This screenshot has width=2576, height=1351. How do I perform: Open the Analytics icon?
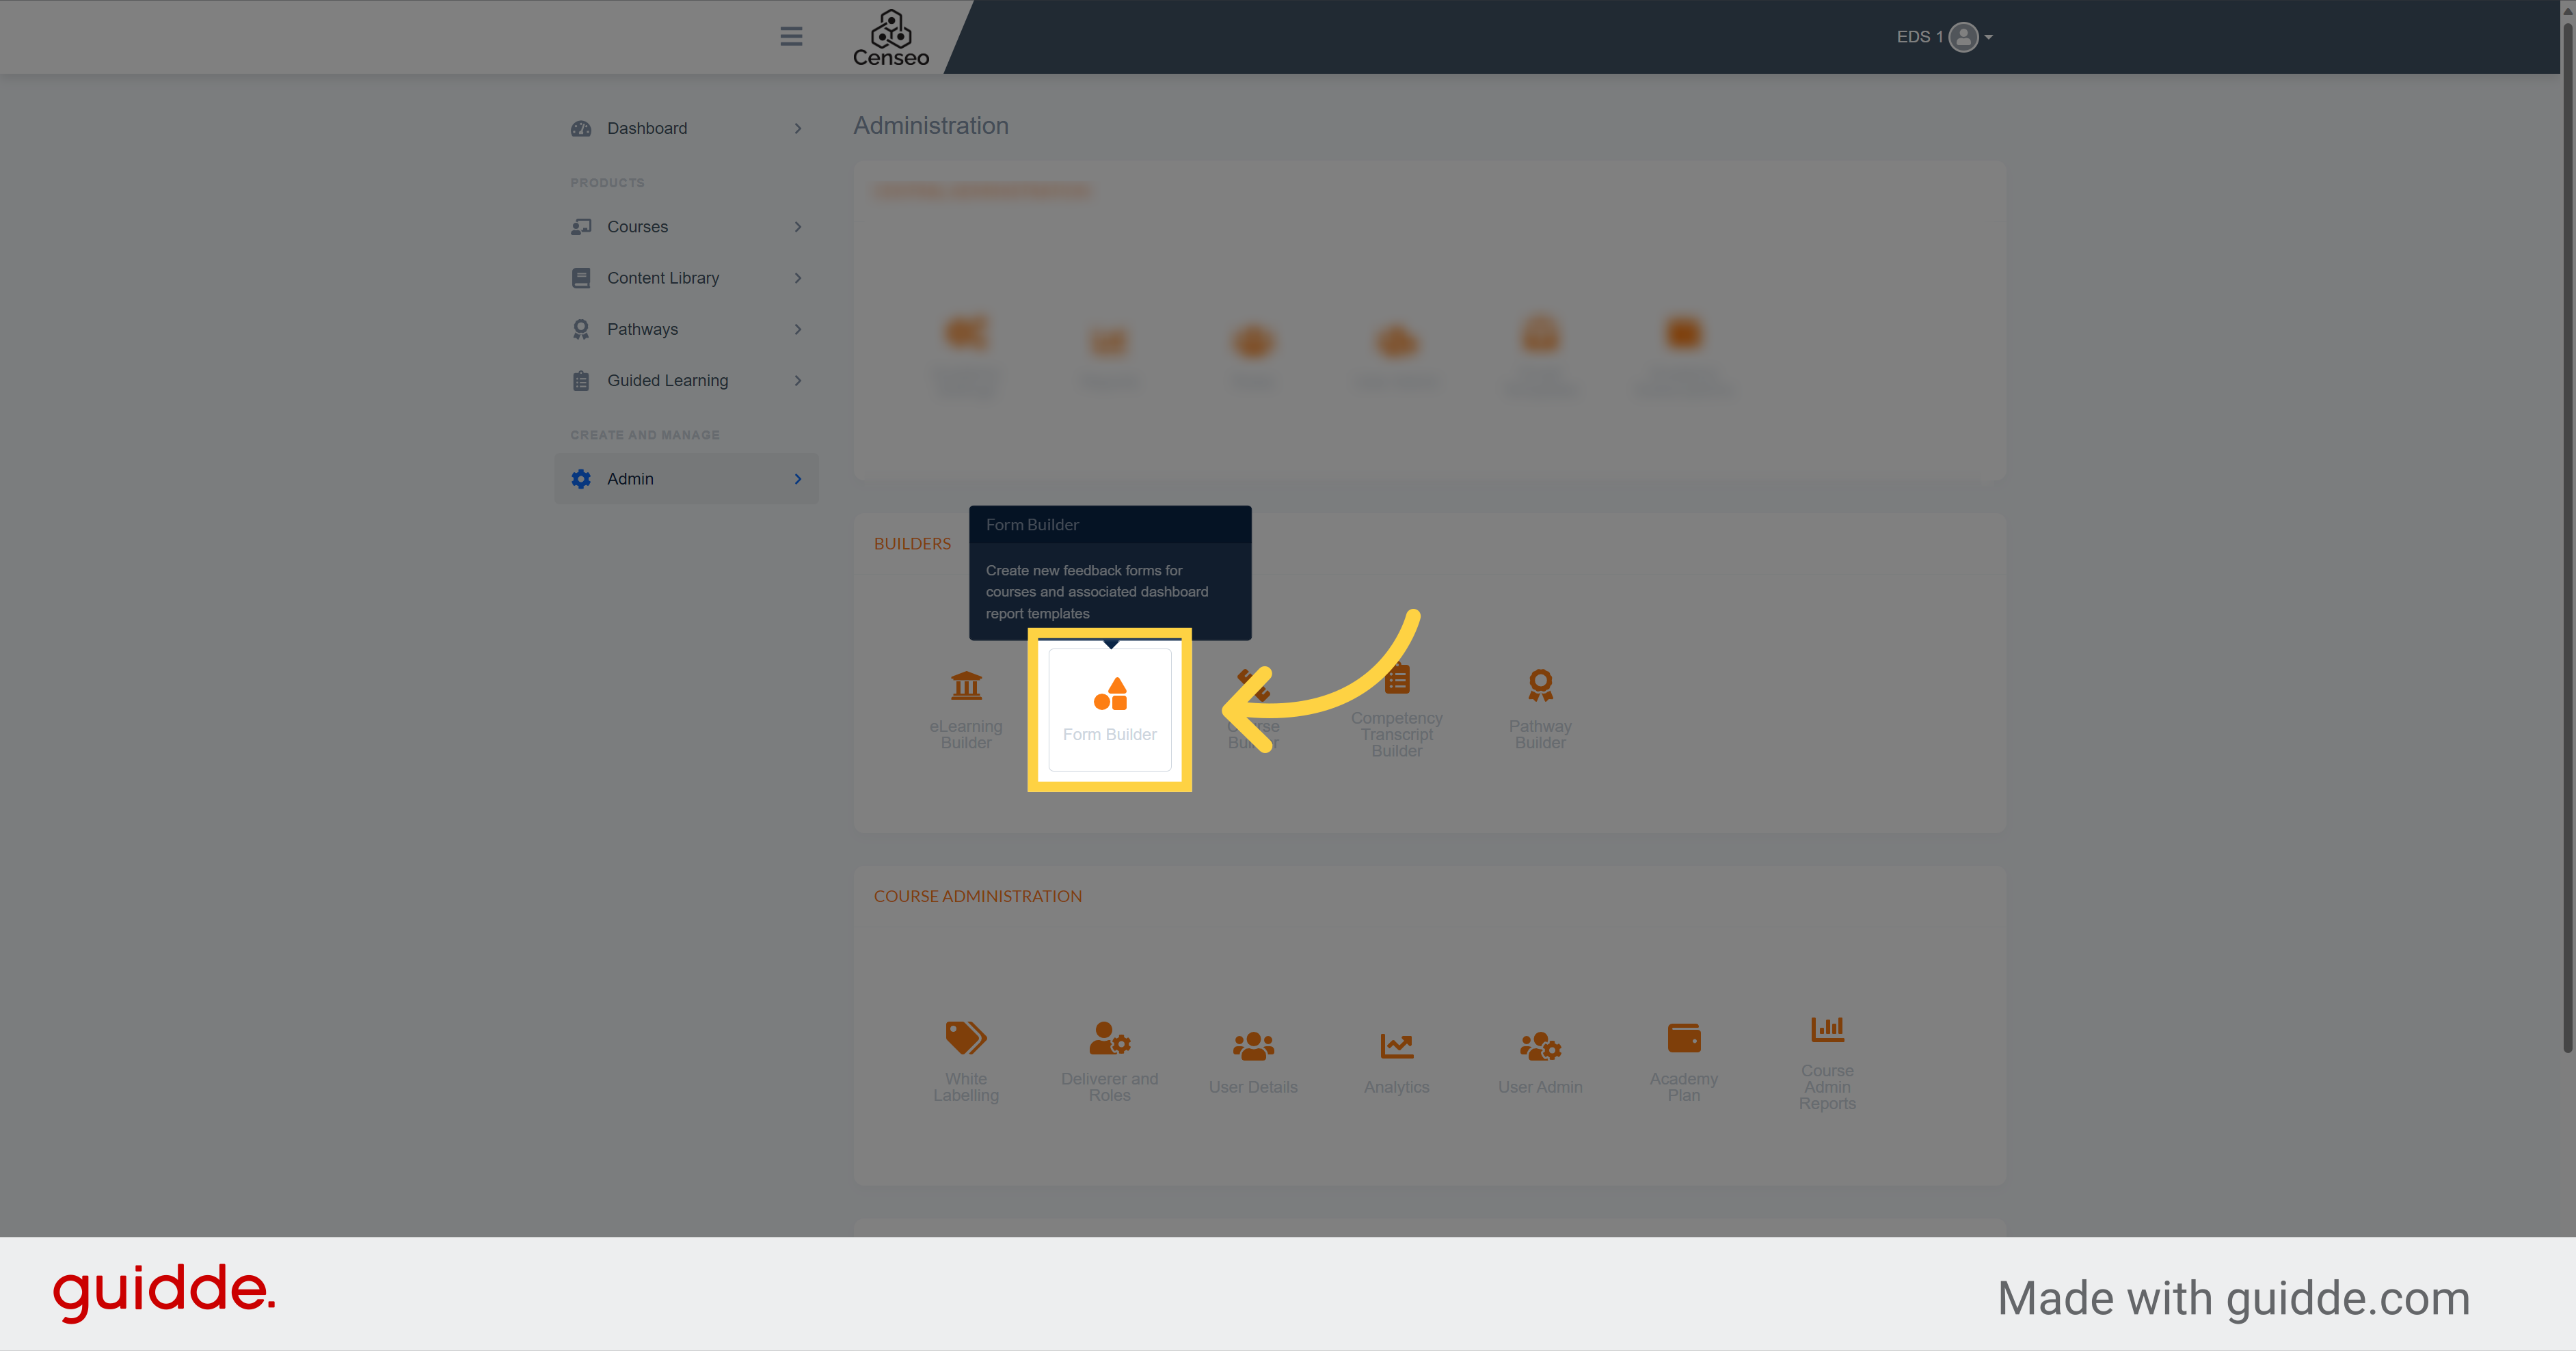1397,1046
